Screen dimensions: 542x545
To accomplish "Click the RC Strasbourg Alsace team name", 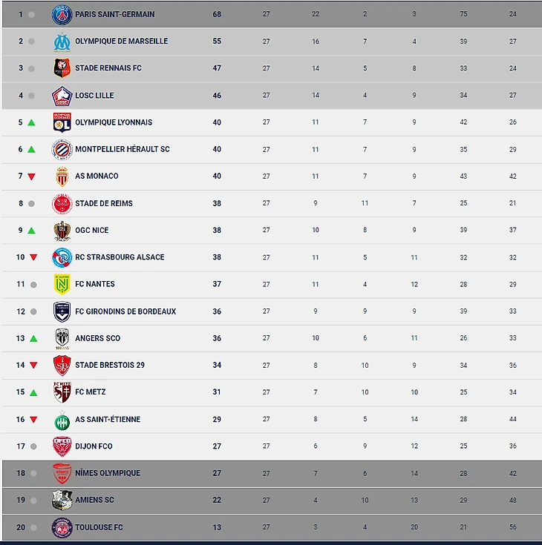I will click(x=120, y=257).
